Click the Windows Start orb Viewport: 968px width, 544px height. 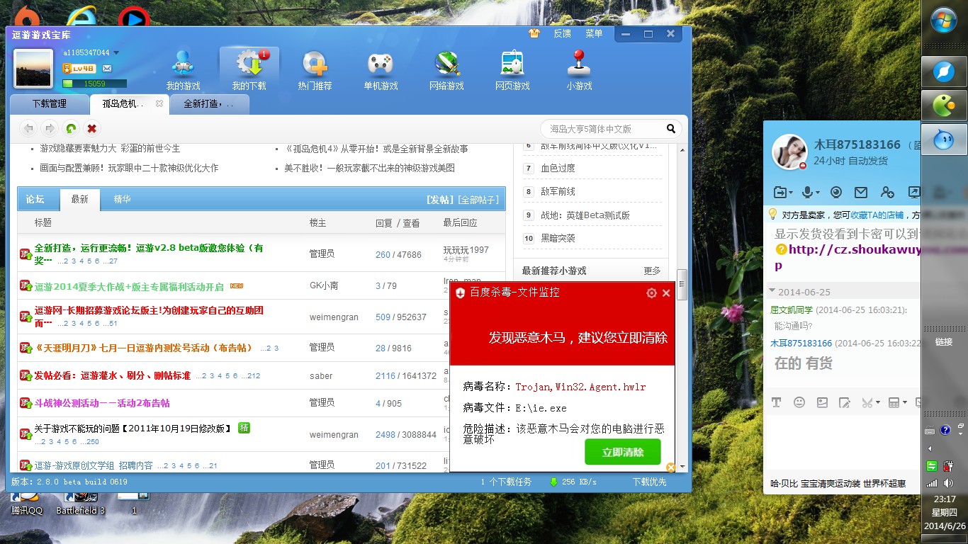coord(945,21)
